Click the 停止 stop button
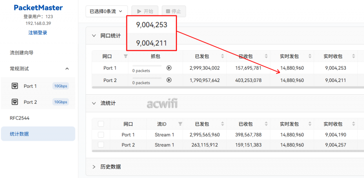 tap(174, 11)
